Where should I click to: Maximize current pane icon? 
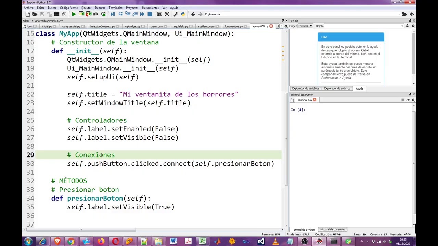[159, 14]
